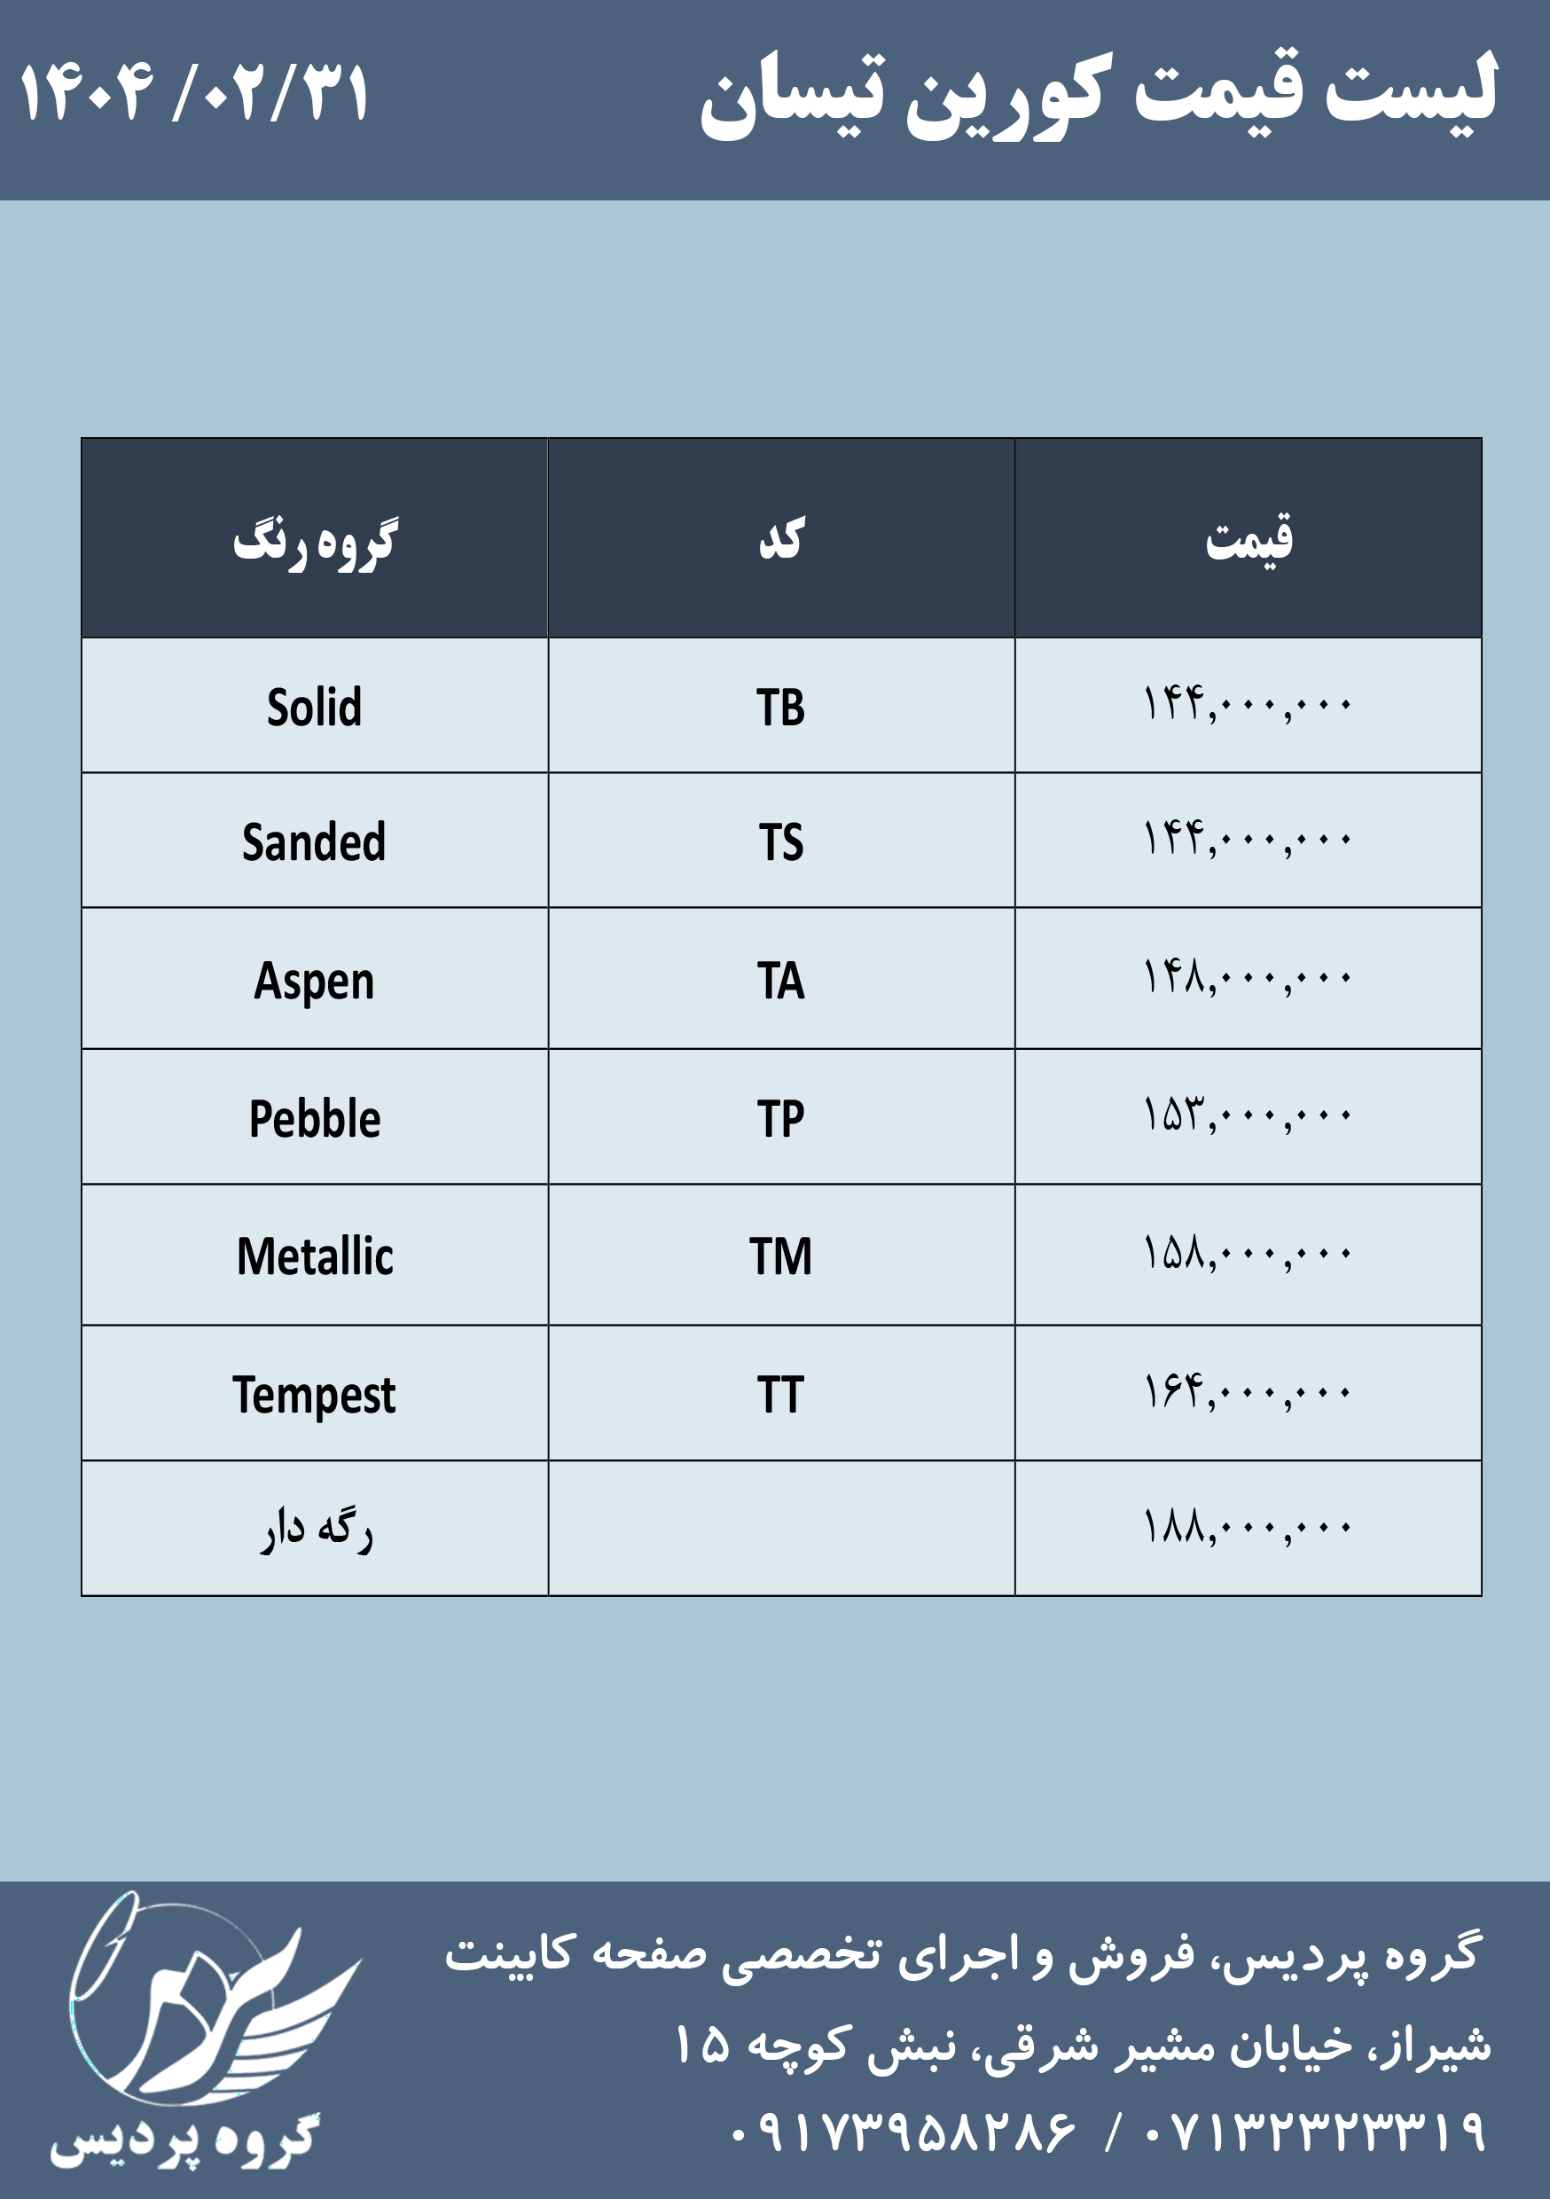Image resolution: width=1550 pixels, height=2199 pixels.
Task: Click the Solid color group cell
Action: [x=314, y=706]
